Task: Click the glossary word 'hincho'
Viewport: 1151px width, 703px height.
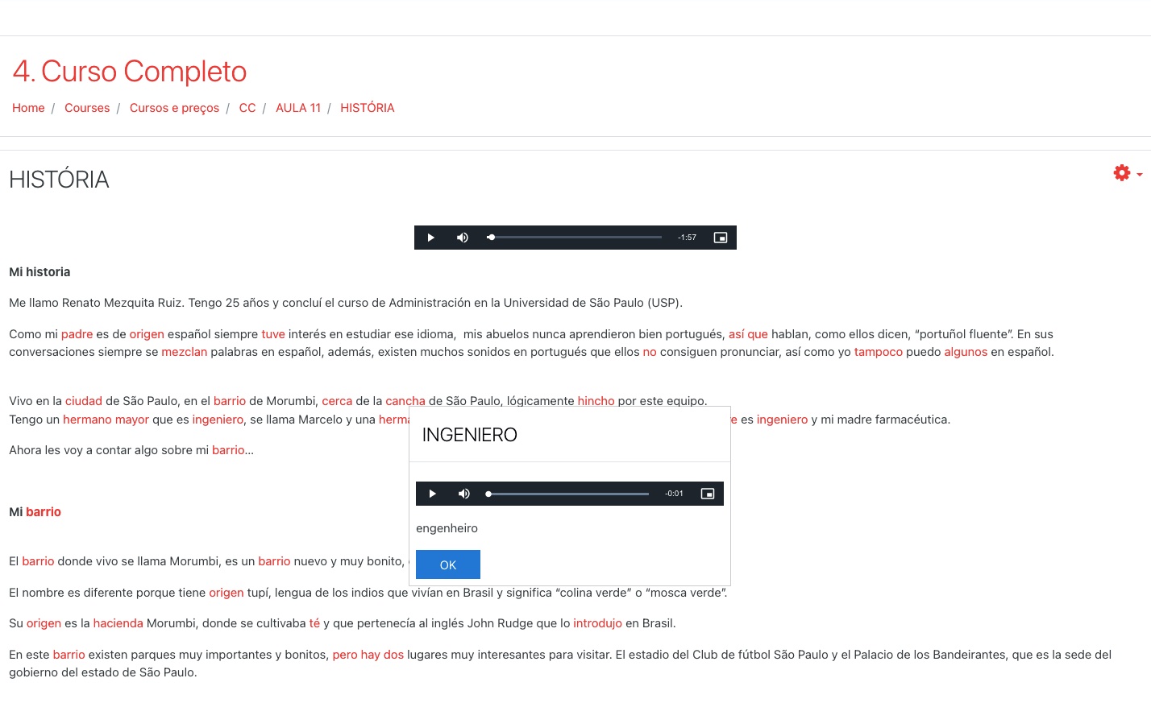Action: point(596,400)
